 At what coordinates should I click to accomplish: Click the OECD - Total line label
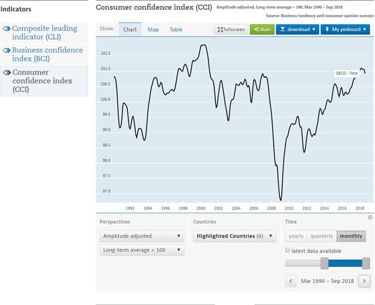tap(346, 73)
